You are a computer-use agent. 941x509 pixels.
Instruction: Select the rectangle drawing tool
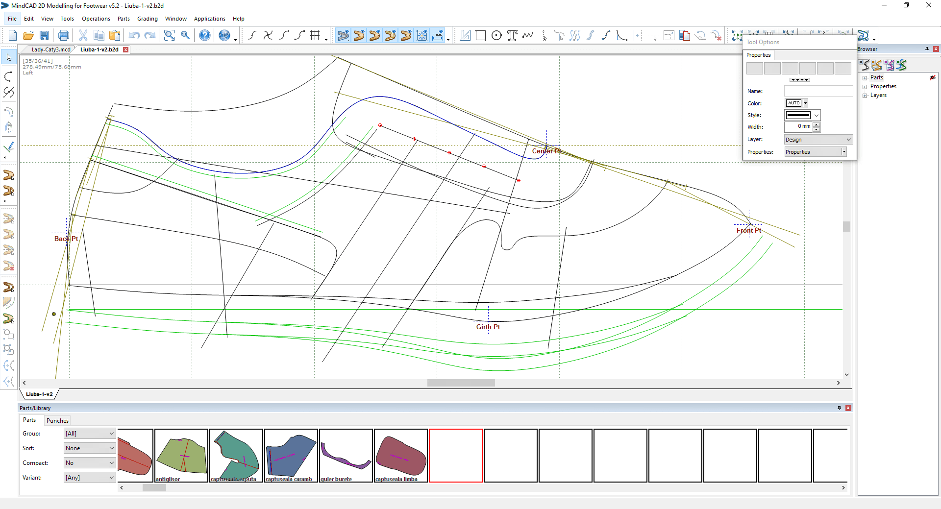click(481, 35)
